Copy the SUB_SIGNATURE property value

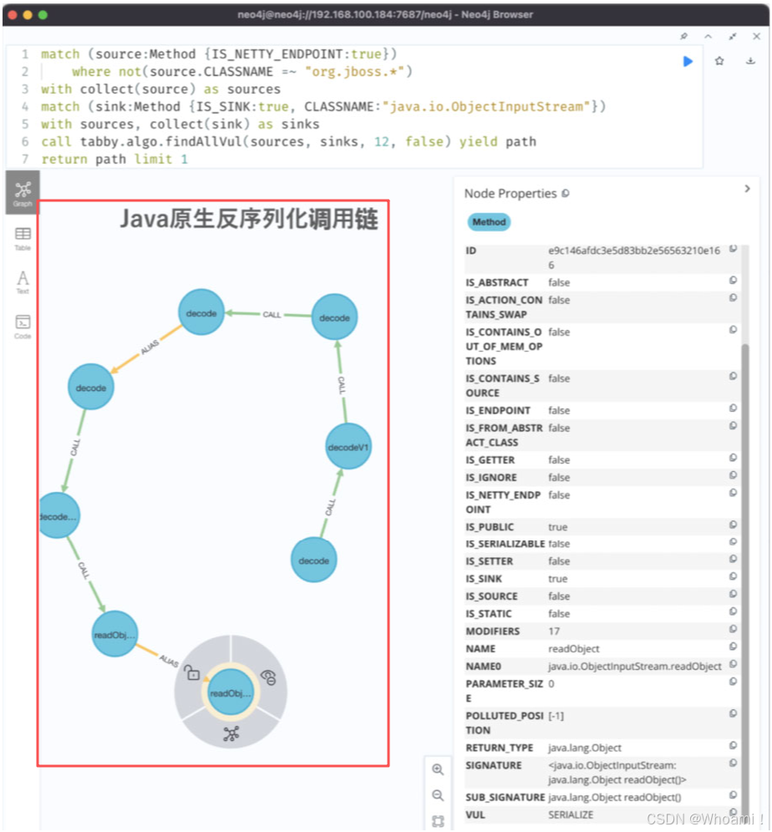tap(734, 795)
